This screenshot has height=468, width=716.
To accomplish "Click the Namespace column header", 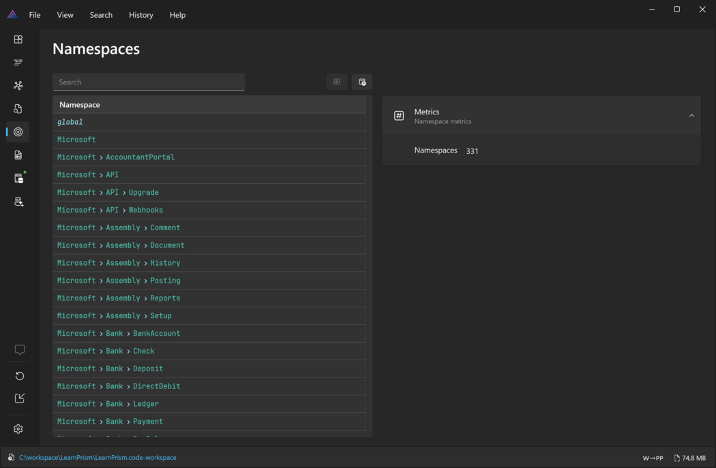I will pos(209,104).
